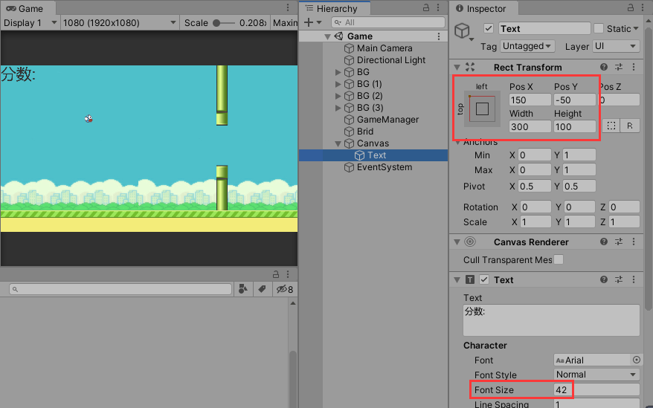Open the 1080 (1920x1080) resolution dropdown
The height and width of the screenshot is (408, 653).
click(120, 23)
